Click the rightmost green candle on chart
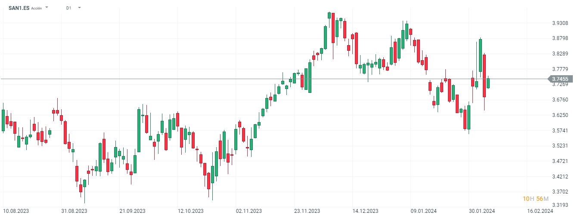 click(488, 83)
